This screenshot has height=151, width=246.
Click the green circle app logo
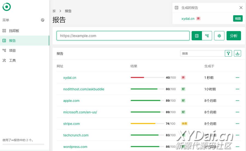click(7, 7)
